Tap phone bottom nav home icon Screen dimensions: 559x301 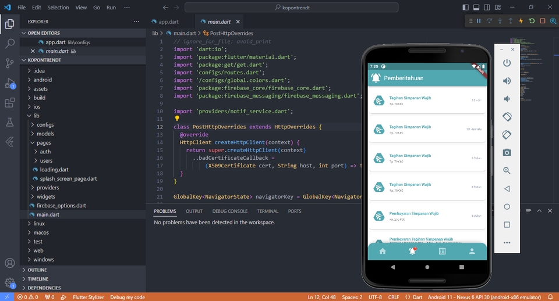coord(383,252)
